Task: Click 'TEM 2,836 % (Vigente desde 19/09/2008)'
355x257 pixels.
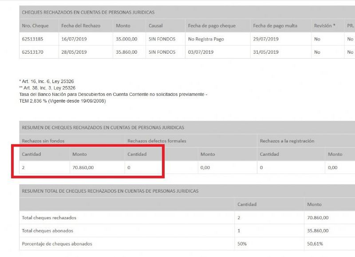Action: point(63,101)
